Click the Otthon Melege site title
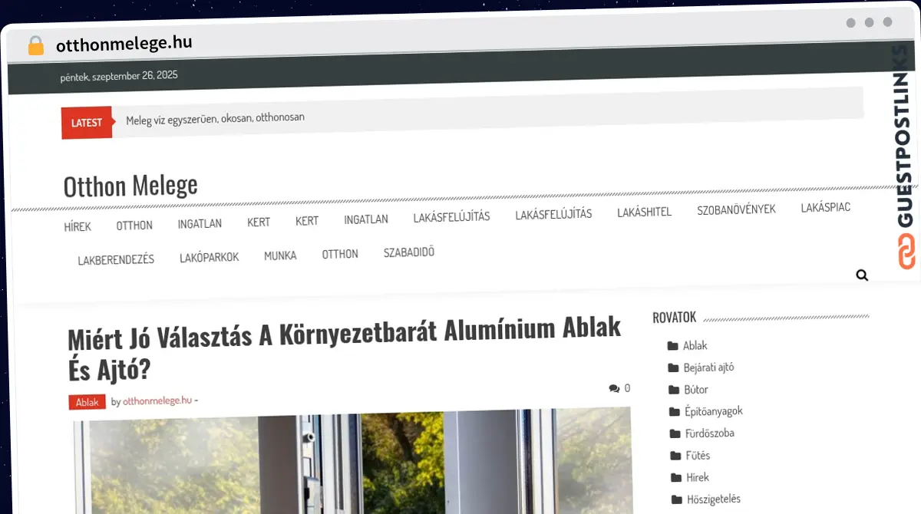921x514 pixels. (130, 186)
